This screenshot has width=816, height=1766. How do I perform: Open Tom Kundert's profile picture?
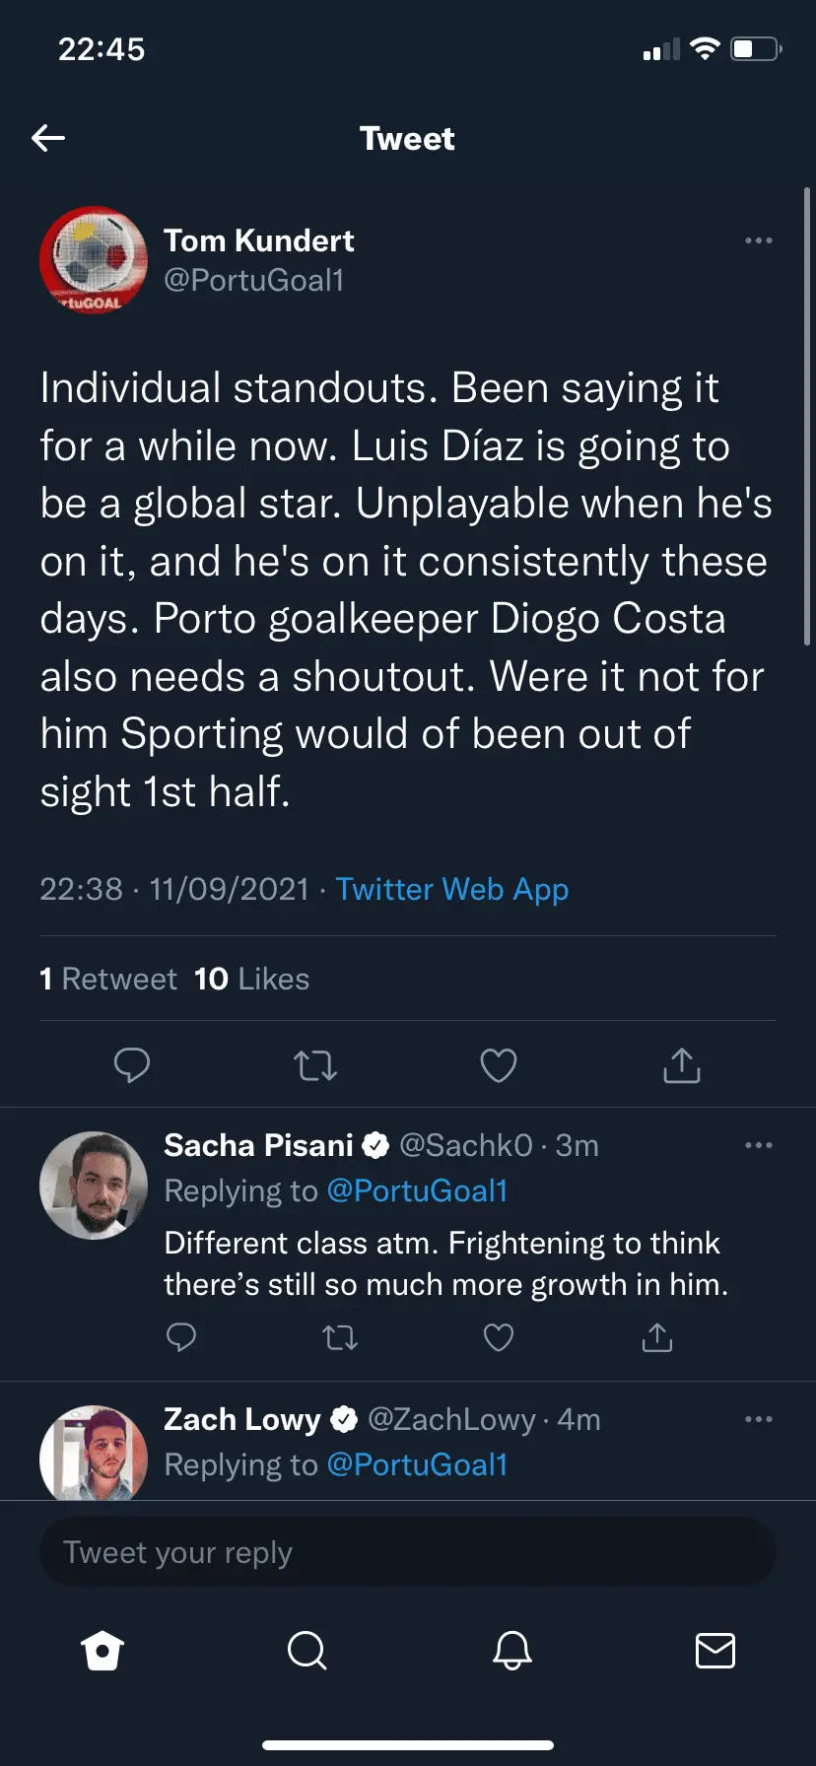click(94, 260)
